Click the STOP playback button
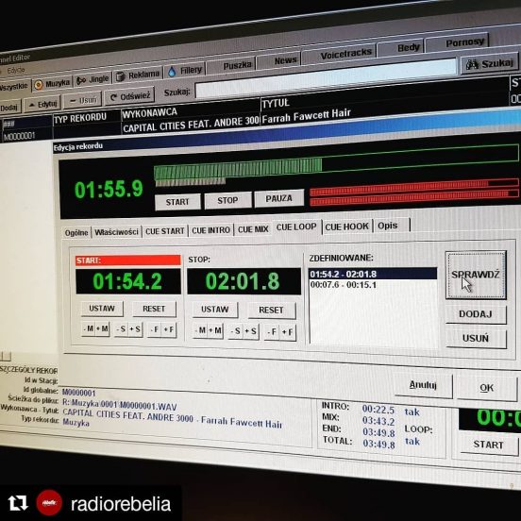Image resolution: width=521 pixels, height=521 pixels. coord(227,200)
